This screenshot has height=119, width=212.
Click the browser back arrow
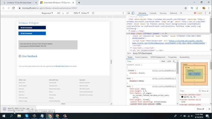(x=4, y=8)
